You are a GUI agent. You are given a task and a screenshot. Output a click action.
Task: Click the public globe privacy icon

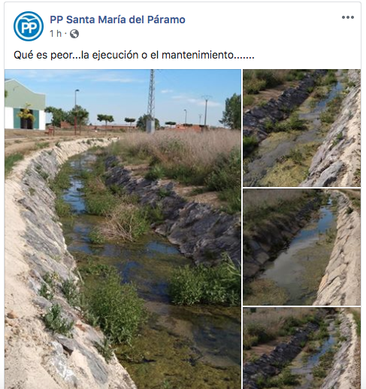tap(74, 34)
